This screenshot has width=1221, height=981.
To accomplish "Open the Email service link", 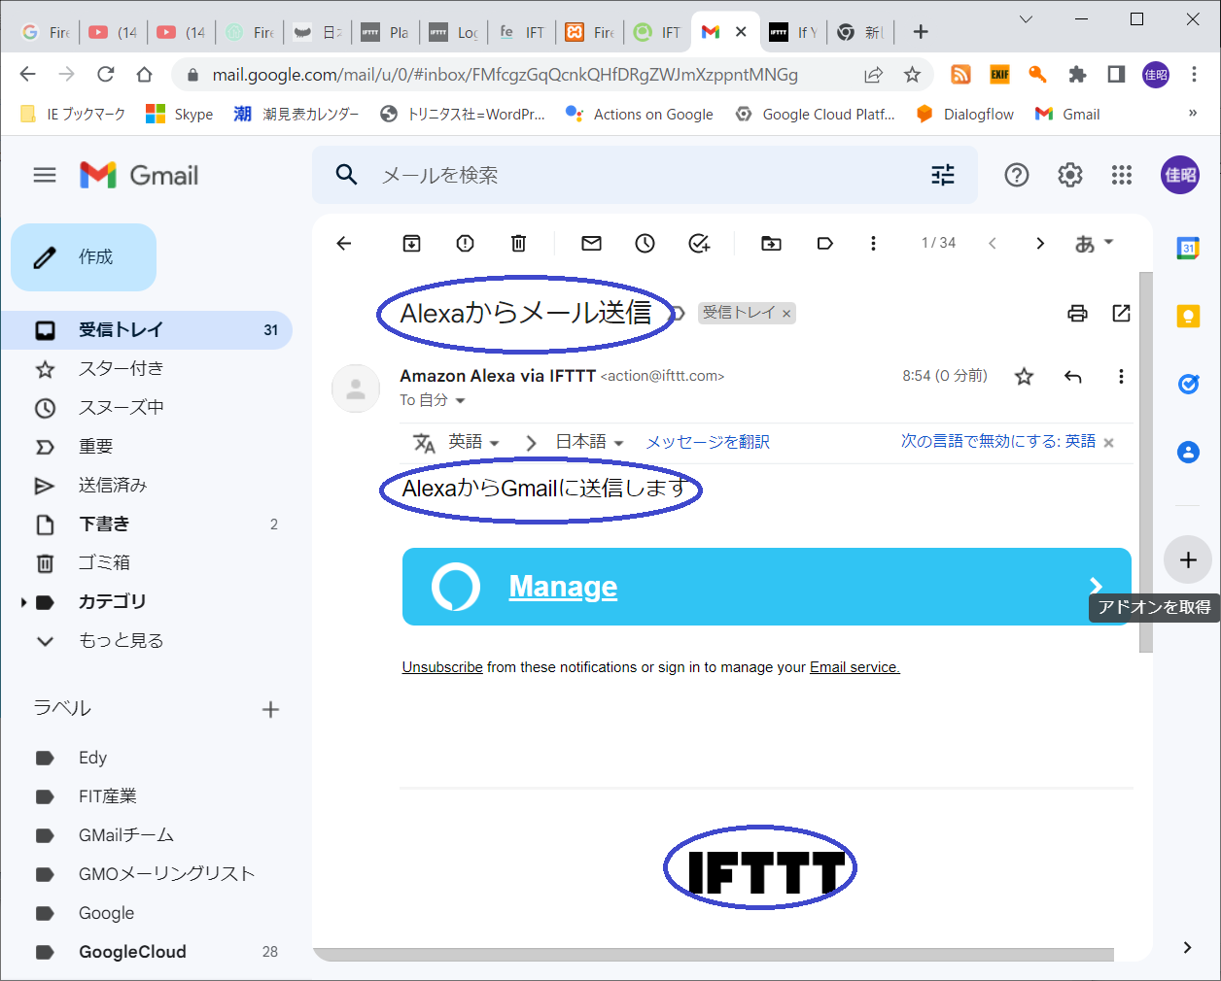I will click(x=855, y=667).
